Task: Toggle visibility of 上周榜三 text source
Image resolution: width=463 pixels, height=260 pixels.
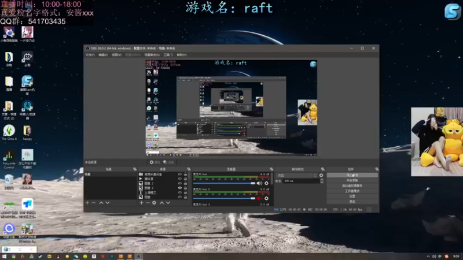Action: point(180,192)
